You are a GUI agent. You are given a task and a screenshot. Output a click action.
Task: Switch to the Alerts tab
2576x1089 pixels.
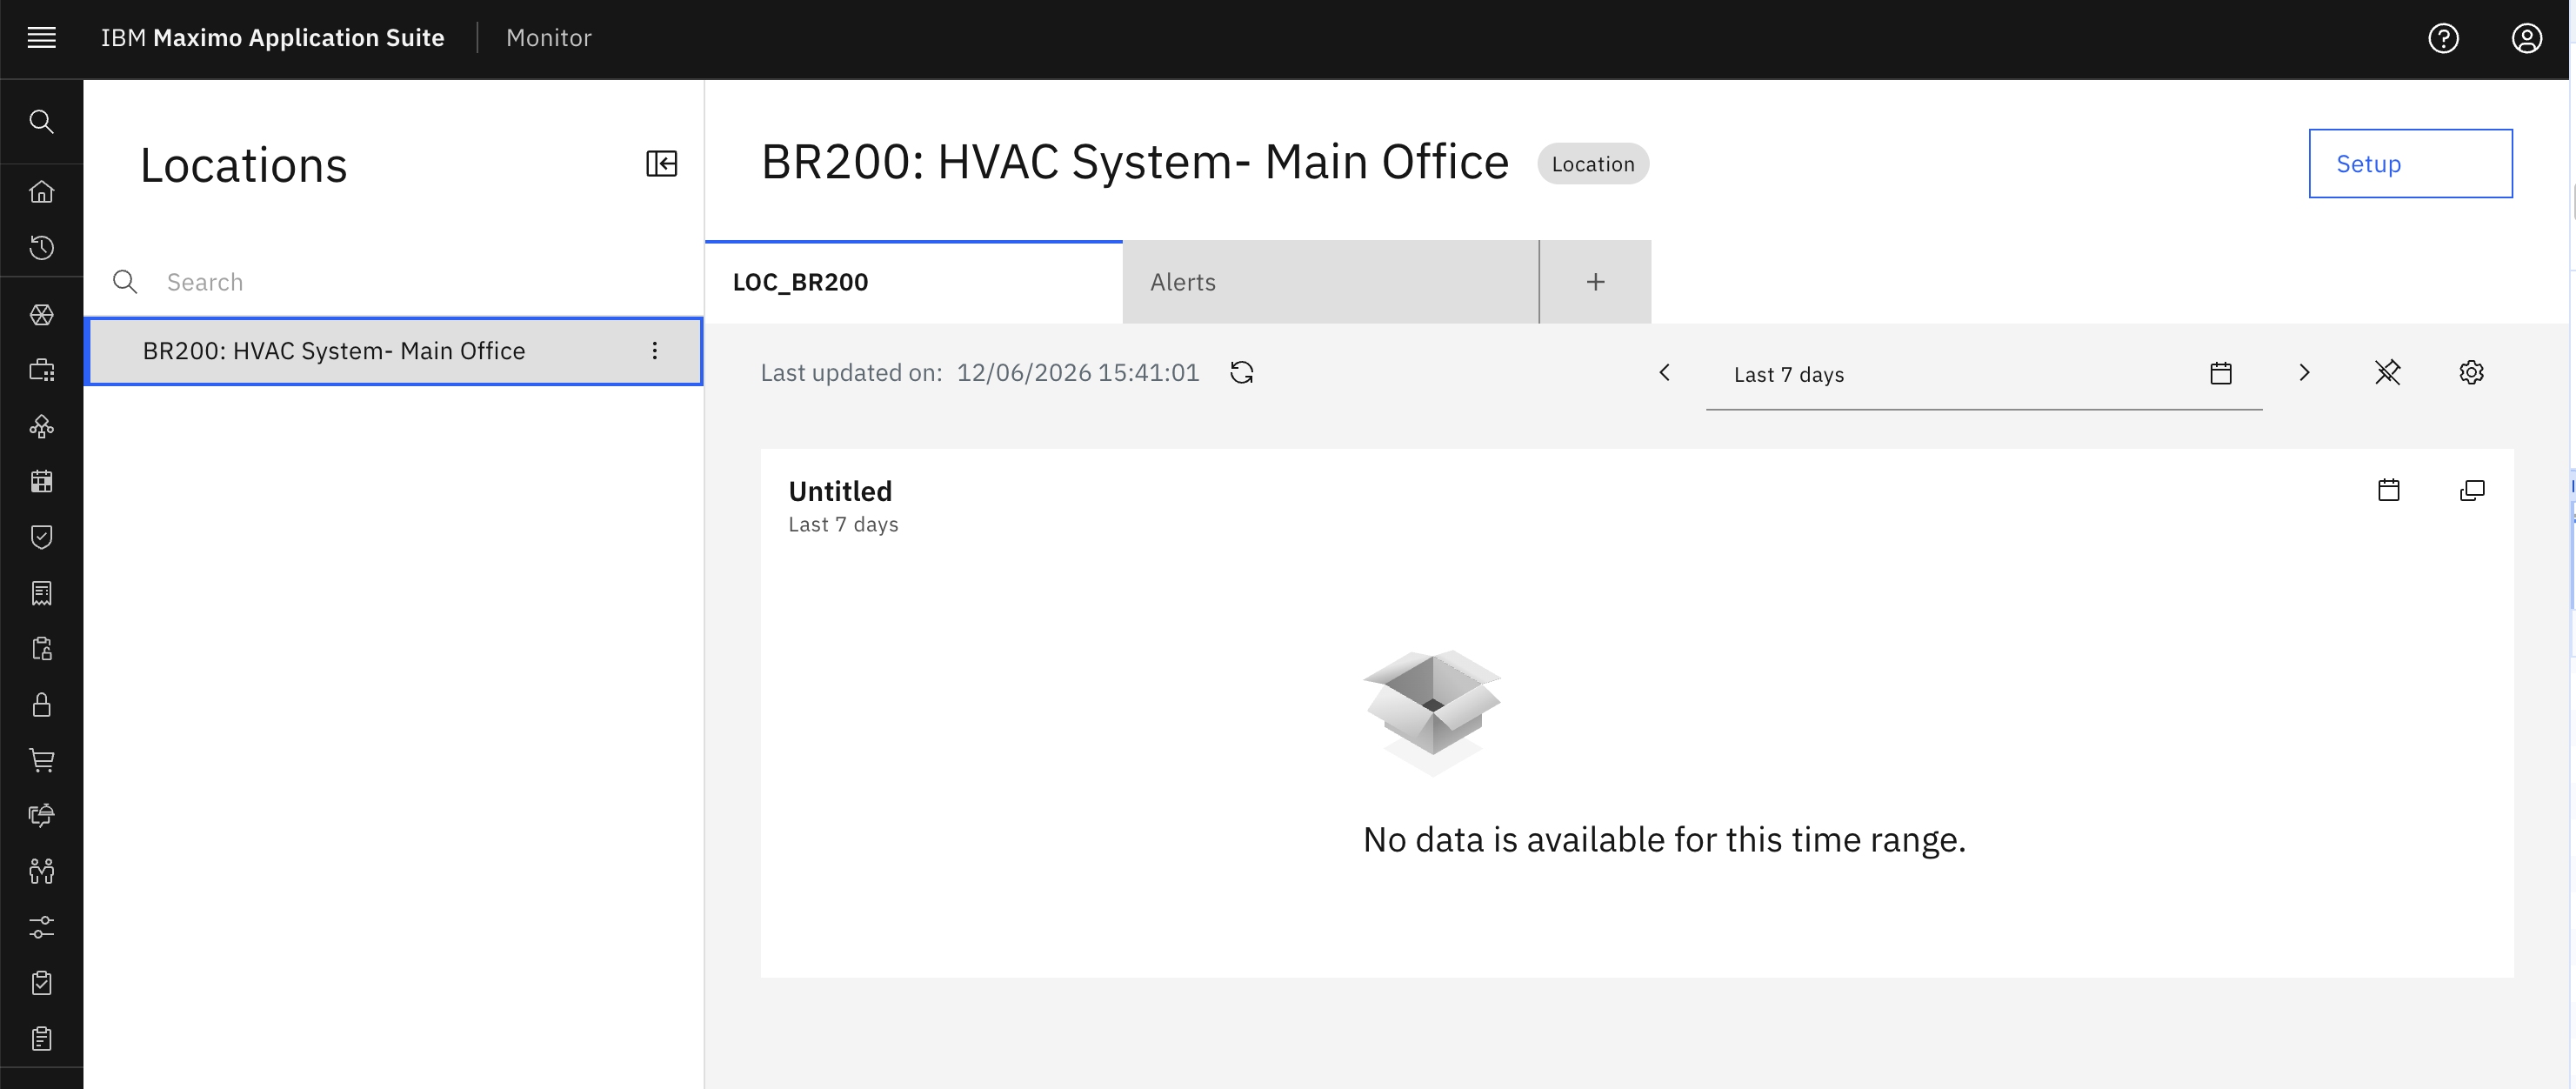[x=1330, y=282]
